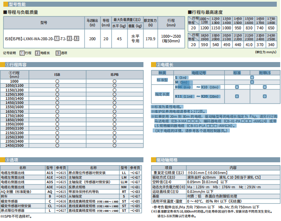Click the option code RT
Screen dimensions: 281x221
point(124,192)
